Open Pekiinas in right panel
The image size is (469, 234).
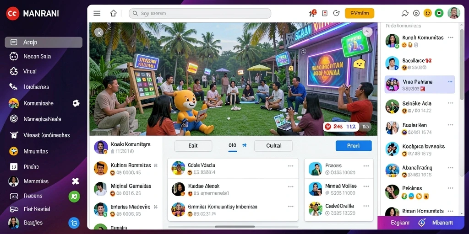point(420,192)
